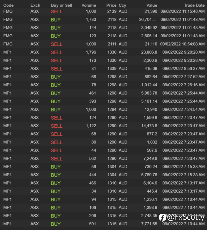This screenshot has width=207, height=230.
Task: Click the volume cell 461
Action: pyautogui.click(x=93, y=93)
